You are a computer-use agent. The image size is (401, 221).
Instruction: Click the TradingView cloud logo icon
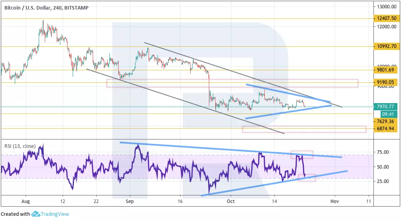(36, 214)
